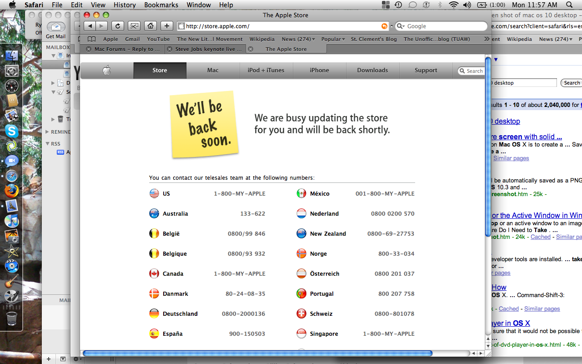Expand the Trash mailbox triangle in Mail
Viewport: 582px width, 364px height.
point(53,119)
